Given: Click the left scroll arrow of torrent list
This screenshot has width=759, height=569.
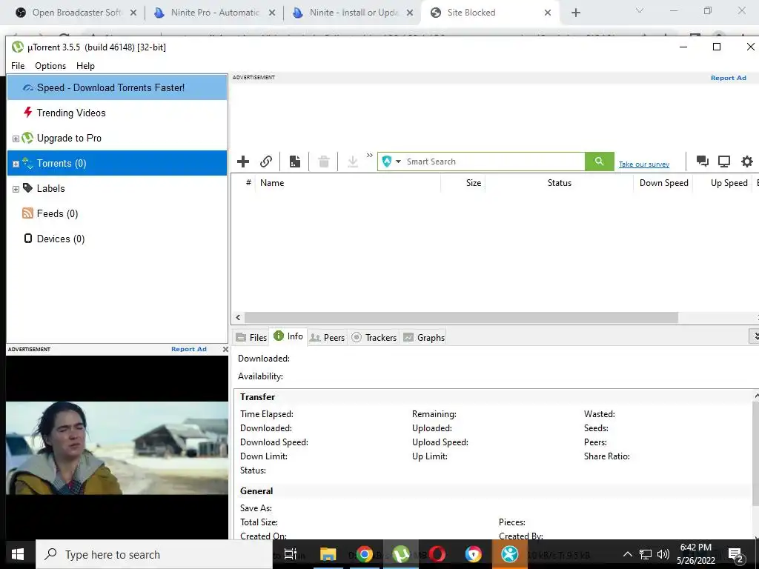Looking at the screenshot, I should pyautogui.click(x=238, y=317).
